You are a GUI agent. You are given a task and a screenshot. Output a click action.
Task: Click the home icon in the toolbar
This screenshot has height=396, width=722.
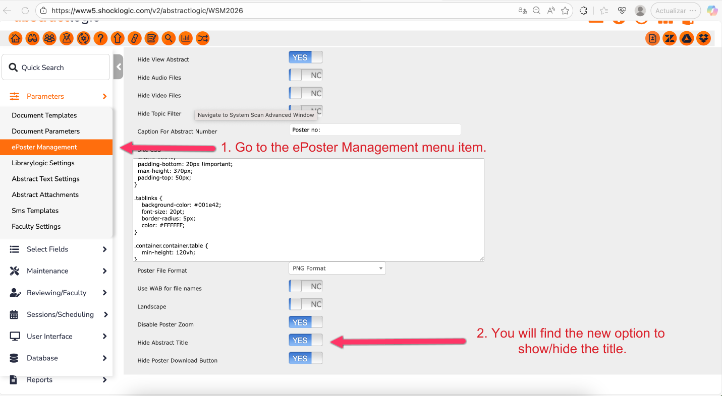tap(16, 38)
